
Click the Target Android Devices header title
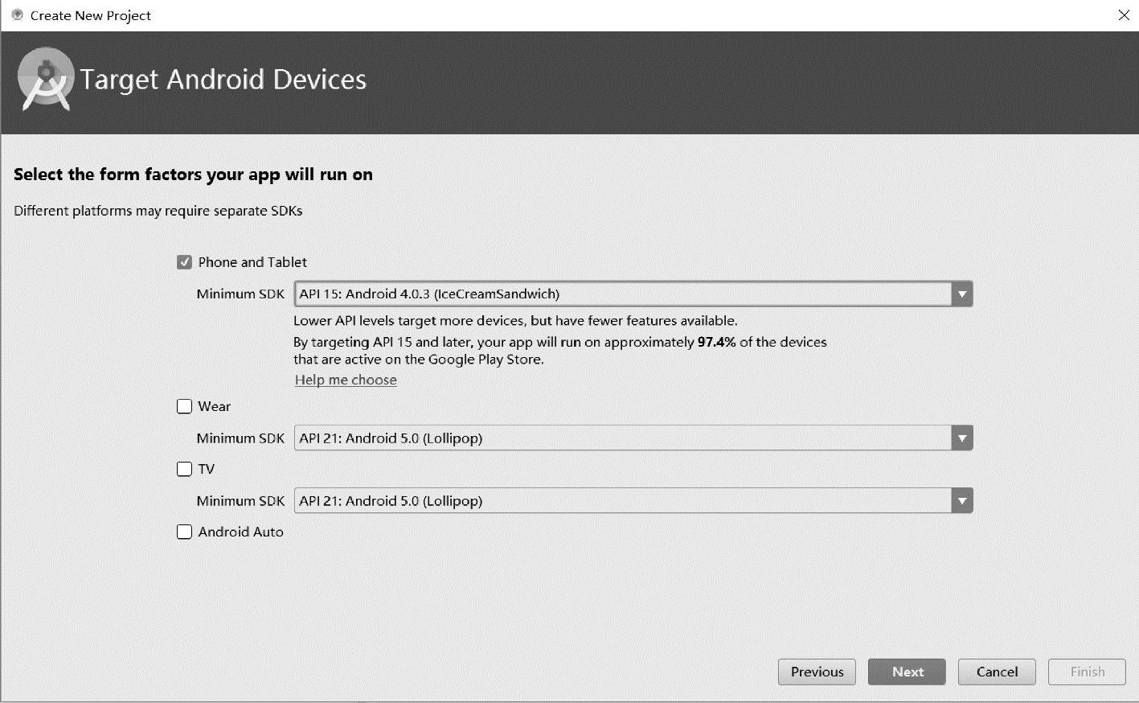coord(223,80)
